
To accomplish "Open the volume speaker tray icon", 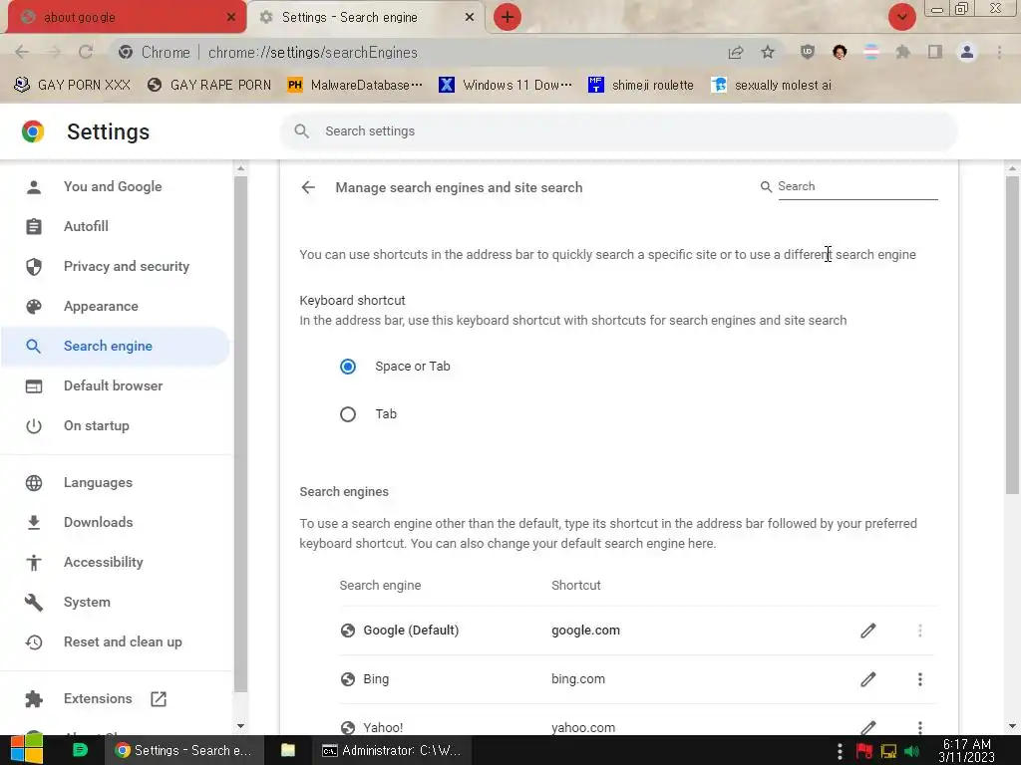I will pos(911,751).
